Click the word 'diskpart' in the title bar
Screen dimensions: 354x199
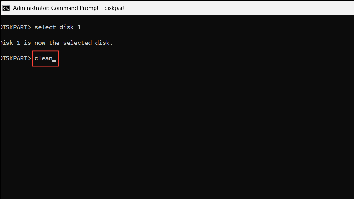114,8
